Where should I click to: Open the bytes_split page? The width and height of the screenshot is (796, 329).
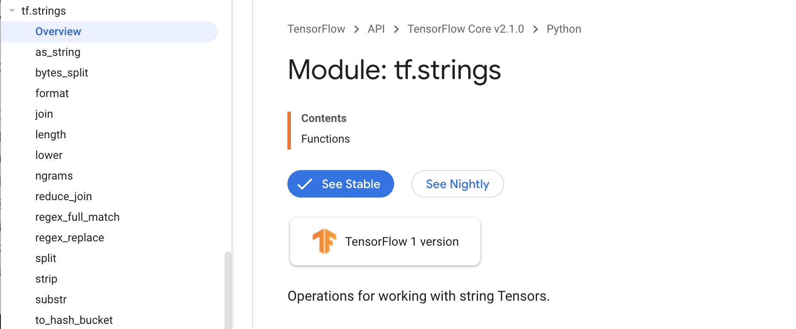coord(62,73)
